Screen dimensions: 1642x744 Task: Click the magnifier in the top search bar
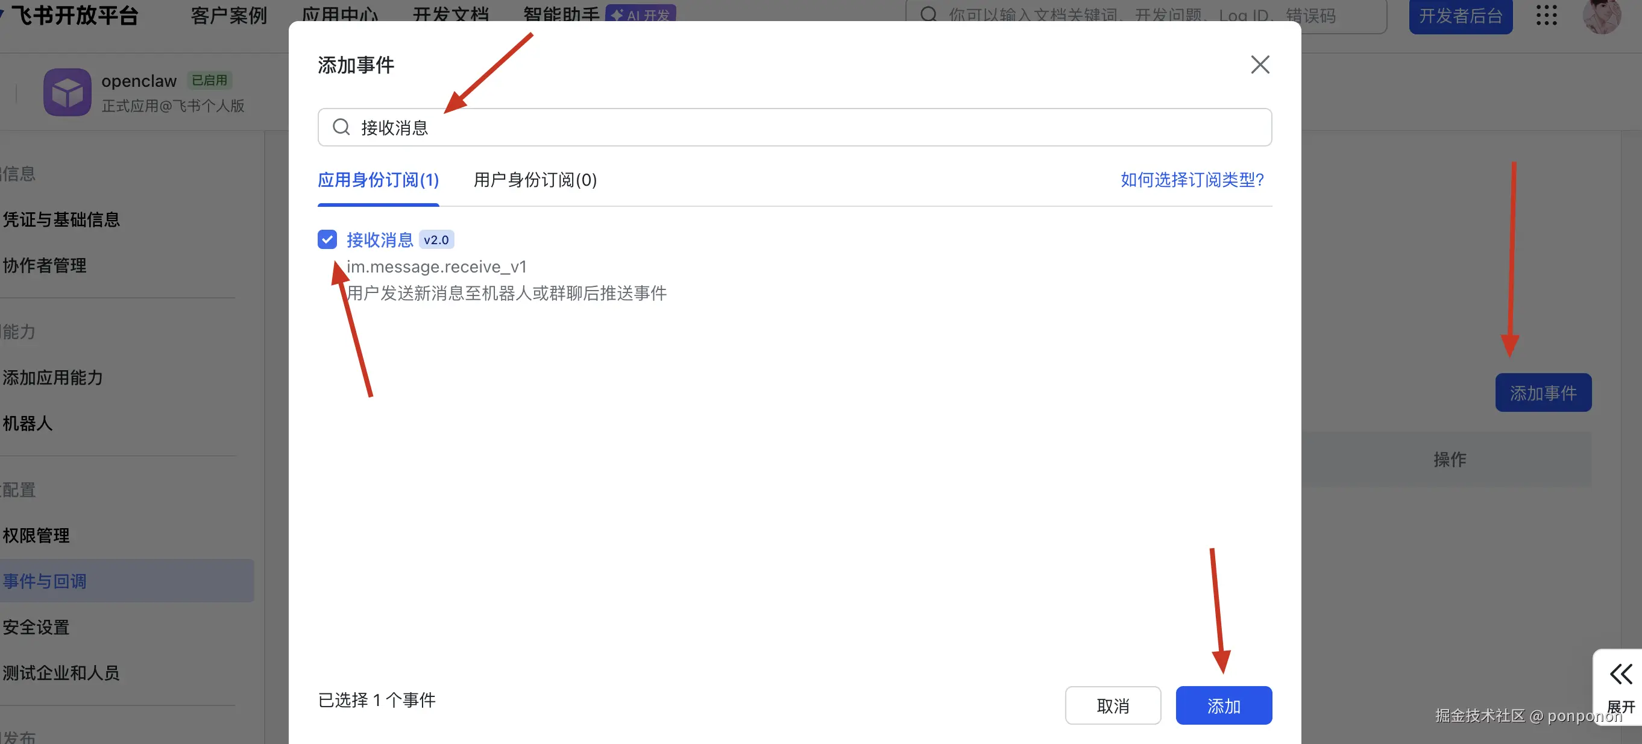pyautogui.click(x=930, y=14)
